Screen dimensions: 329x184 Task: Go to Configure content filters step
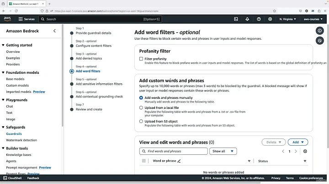[94, 46]
